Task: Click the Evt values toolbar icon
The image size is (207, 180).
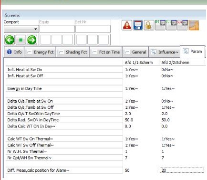Action: tap(171, 25)
